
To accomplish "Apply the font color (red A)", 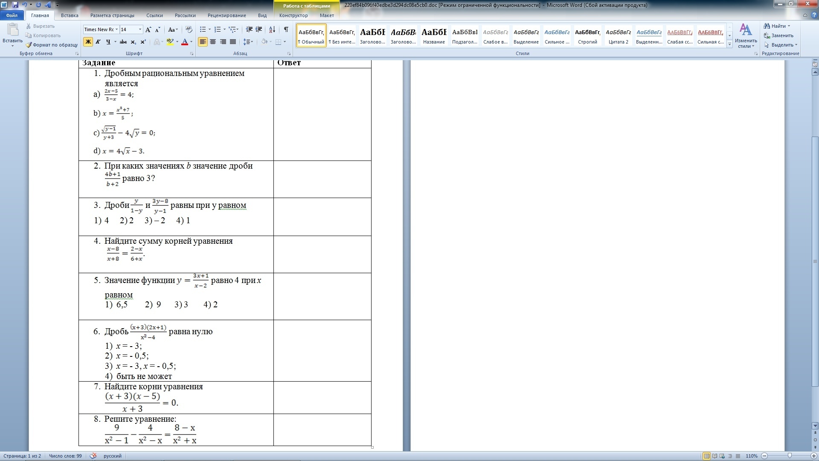I will [185, 42].
